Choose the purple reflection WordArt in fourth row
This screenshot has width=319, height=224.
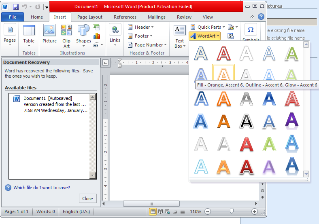tap(292, 121)
